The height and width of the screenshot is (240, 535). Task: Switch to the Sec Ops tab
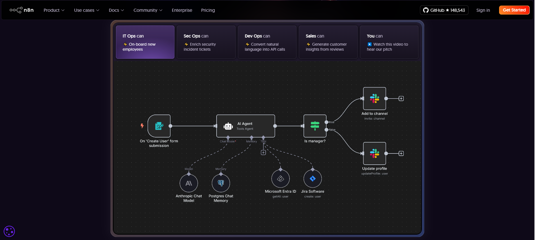click(206, 42)
